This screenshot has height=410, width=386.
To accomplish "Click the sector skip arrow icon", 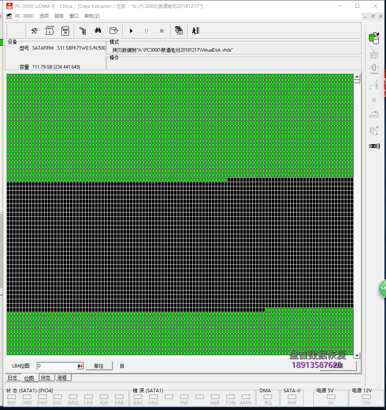I will pos(374,115).
